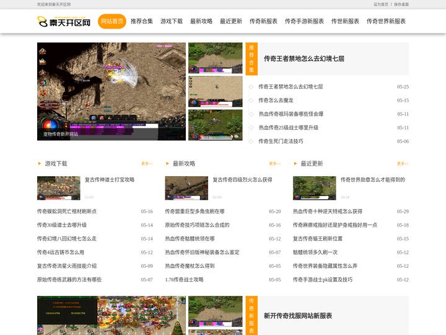Click orange arrow icon next to 最近更新

click(x=295, y=164)
